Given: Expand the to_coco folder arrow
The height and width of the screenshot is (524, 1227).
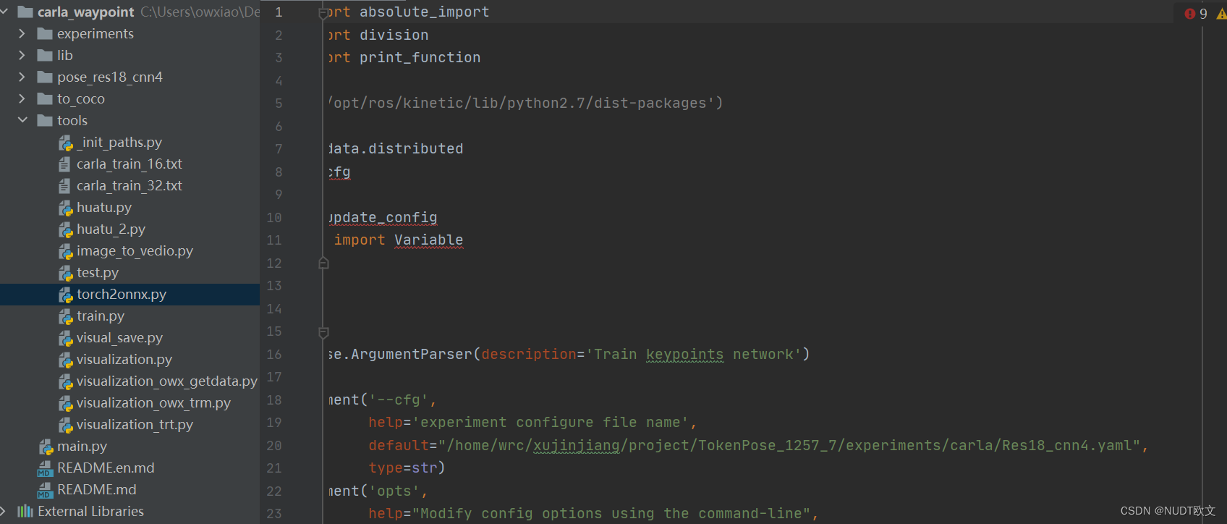Looking at the screenshot, I should tap(22, 98).
